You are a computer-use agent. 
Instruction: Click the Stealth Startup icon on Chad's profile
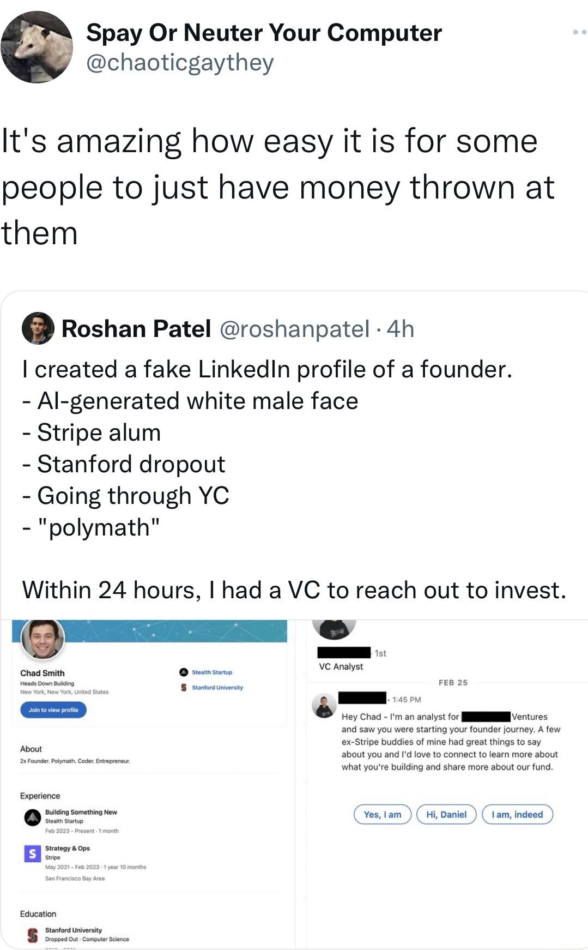pyautogui.click(x=184, y=672)
